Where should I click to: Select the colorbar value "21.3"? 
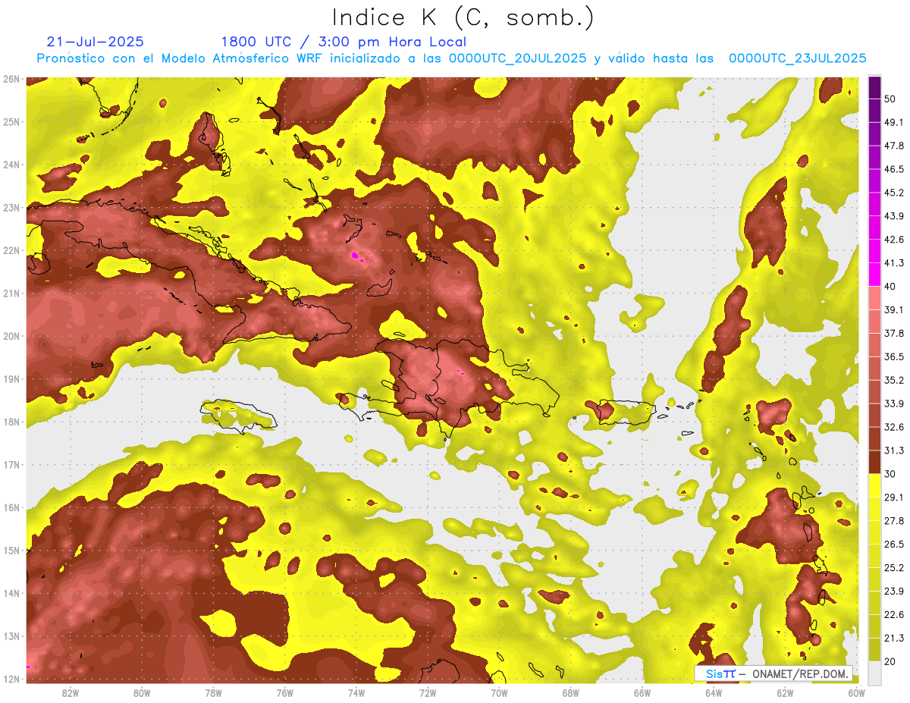click(x=893, y=639)
